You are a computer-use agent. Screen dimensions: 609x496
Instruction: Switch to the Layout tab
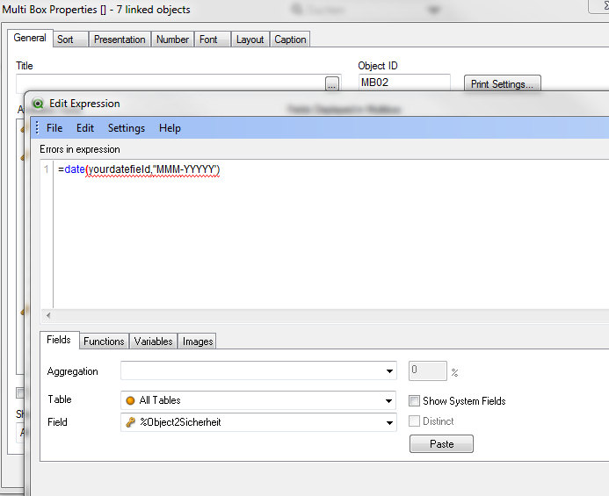[x=250, y=40]
